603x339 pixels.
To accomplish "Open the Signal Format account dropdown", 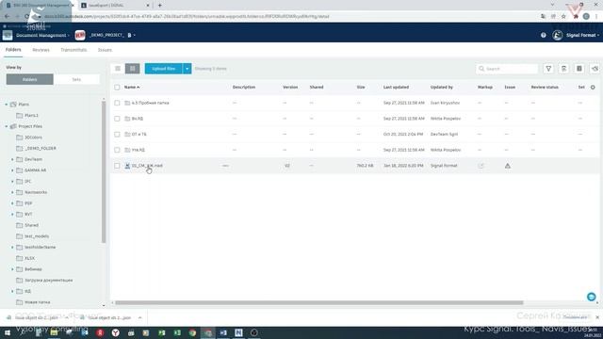I will click(582, 35).
